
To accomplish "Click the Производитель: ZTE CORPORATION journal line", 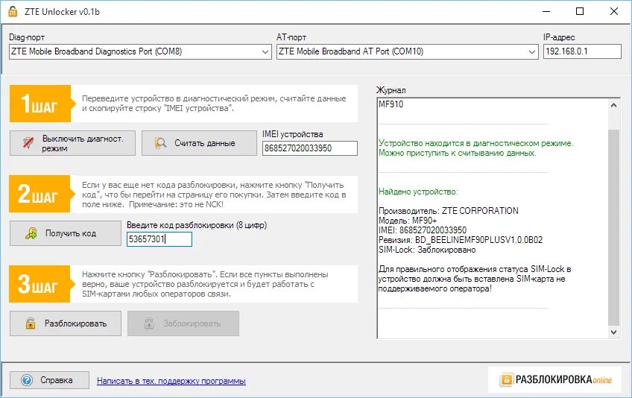I will pyautogui.click(x=448, y=211).
